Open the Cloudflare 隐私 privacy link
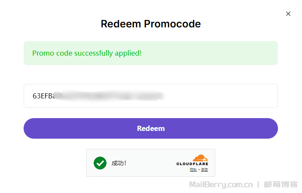 click(x=193, y=170)
